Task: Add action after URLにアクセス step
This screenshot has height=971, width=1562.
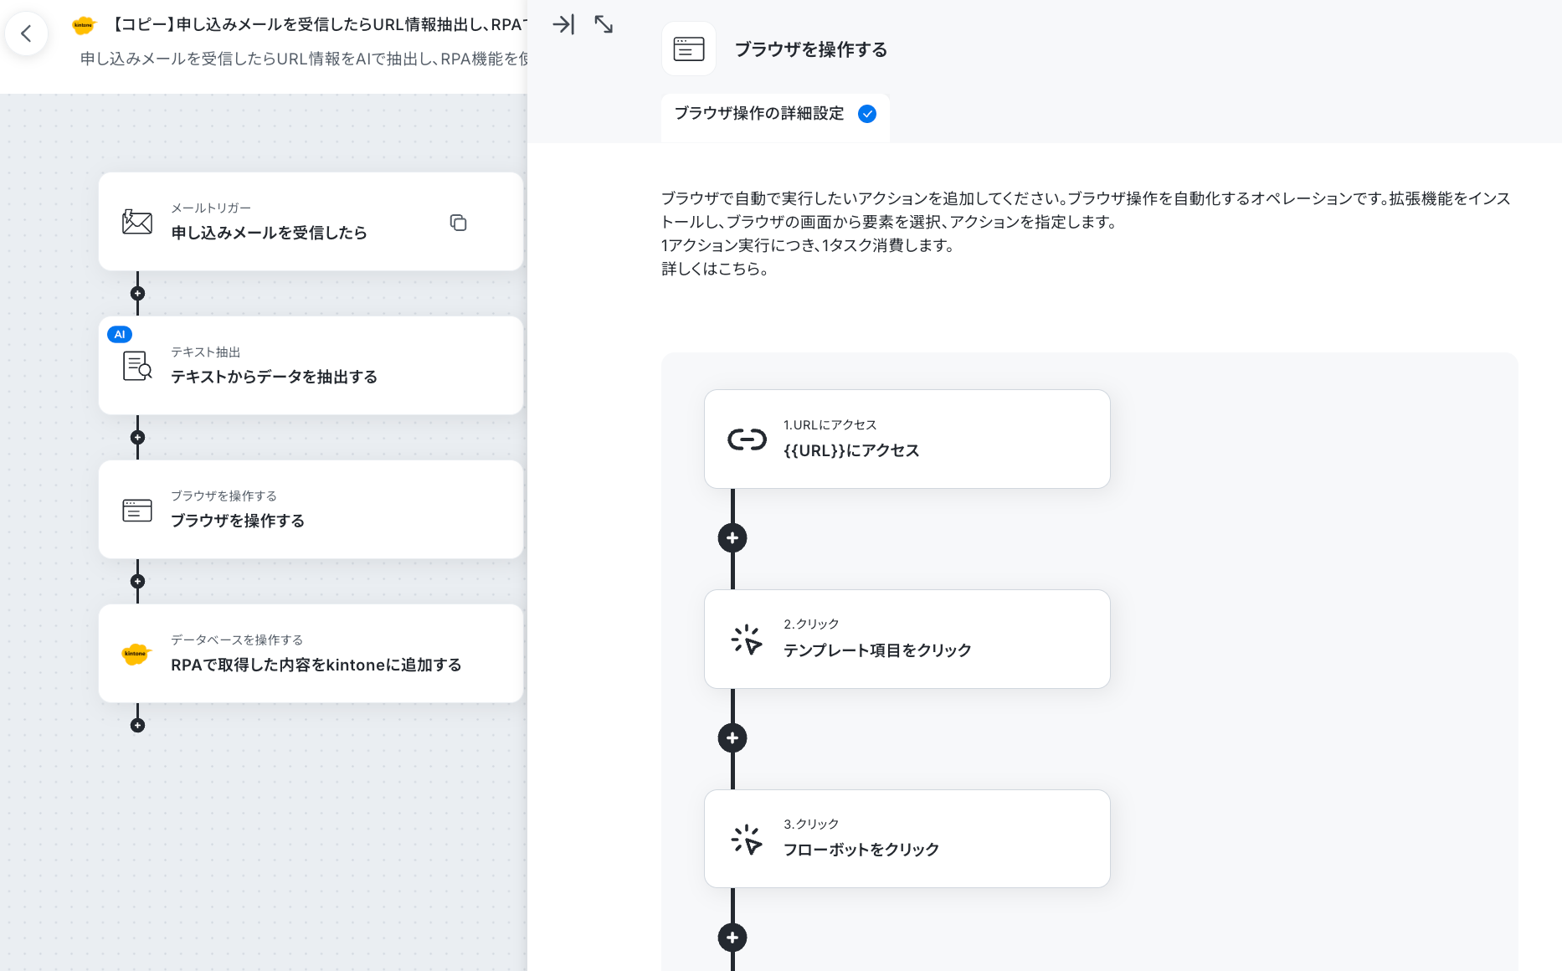Action: click(x=732, y=538)
